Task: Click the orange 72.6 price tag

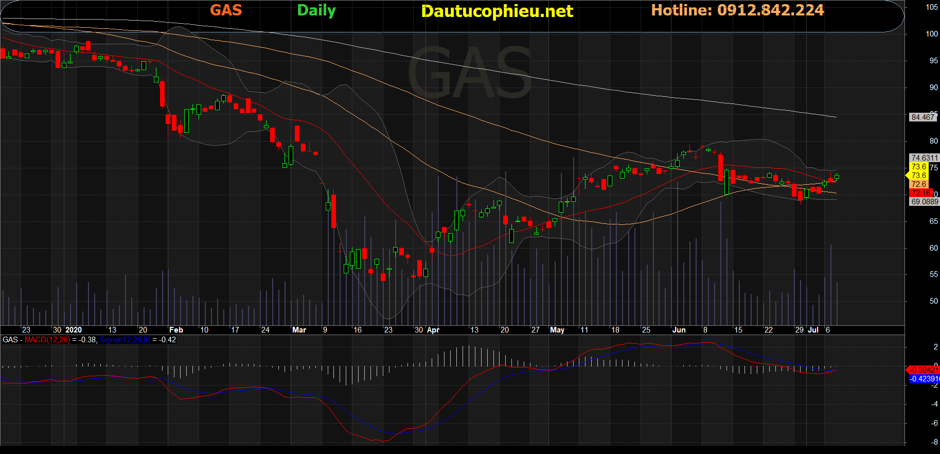Action: [919, 184]
